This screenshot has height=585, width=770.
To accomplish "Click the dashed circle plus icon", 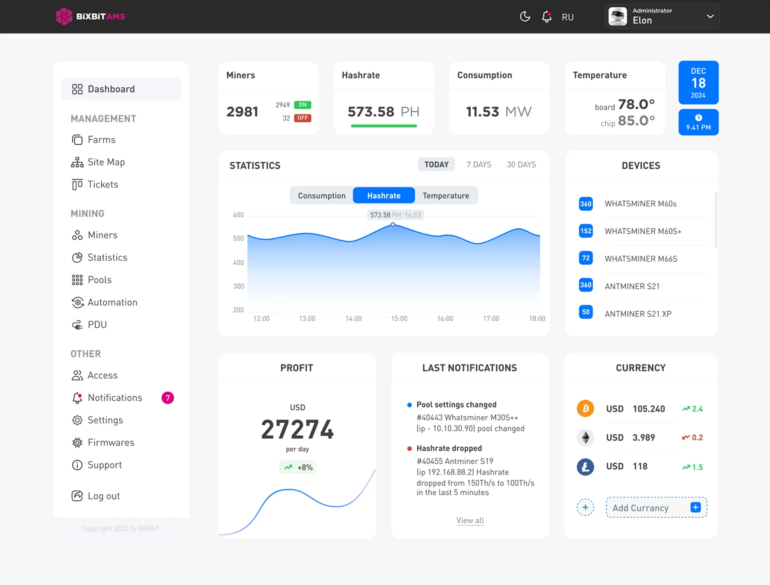I will pyautogui.click(x=585, y=507).
